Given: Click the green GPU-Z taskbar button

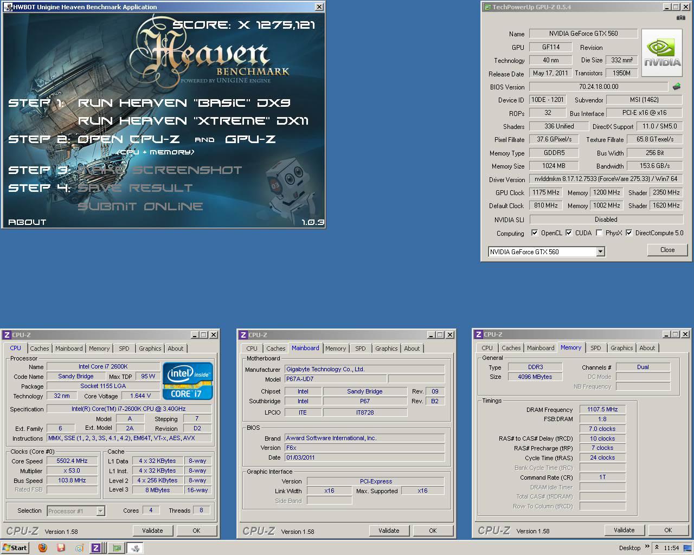Looking at the screenshot, I should point(116,547).
